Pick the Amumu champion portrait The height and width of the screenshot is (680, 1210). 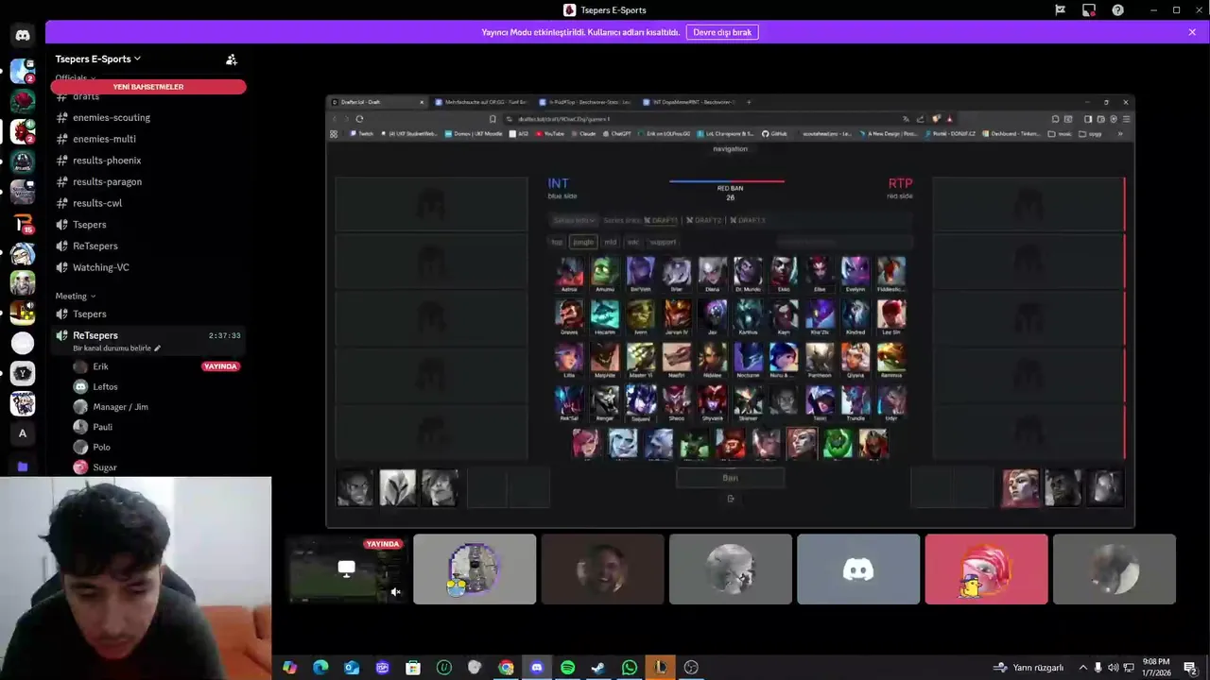pyautogui.click(x=605, y=272)
